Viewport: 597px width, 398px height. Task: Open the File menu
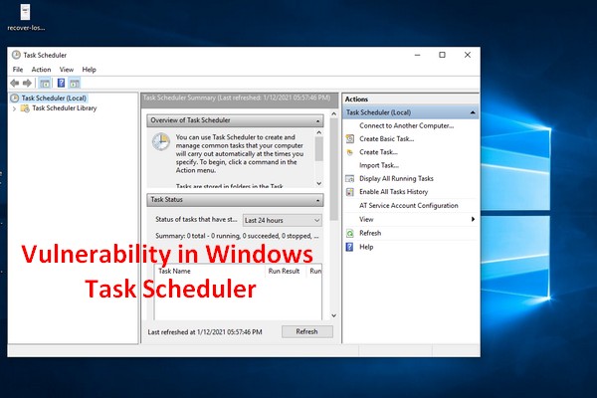(x=18, y=70)
